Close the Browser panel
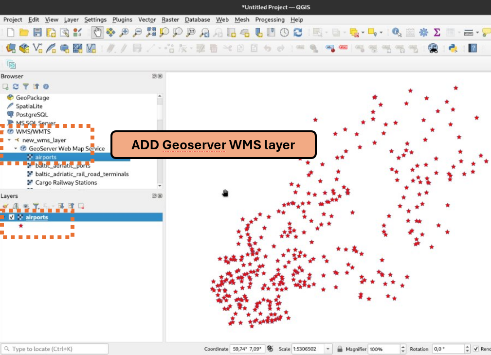 click(x=160, y=76)
